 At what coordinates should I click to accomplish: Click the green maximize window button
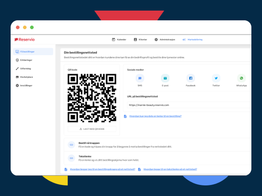click(x=32, y=27)
